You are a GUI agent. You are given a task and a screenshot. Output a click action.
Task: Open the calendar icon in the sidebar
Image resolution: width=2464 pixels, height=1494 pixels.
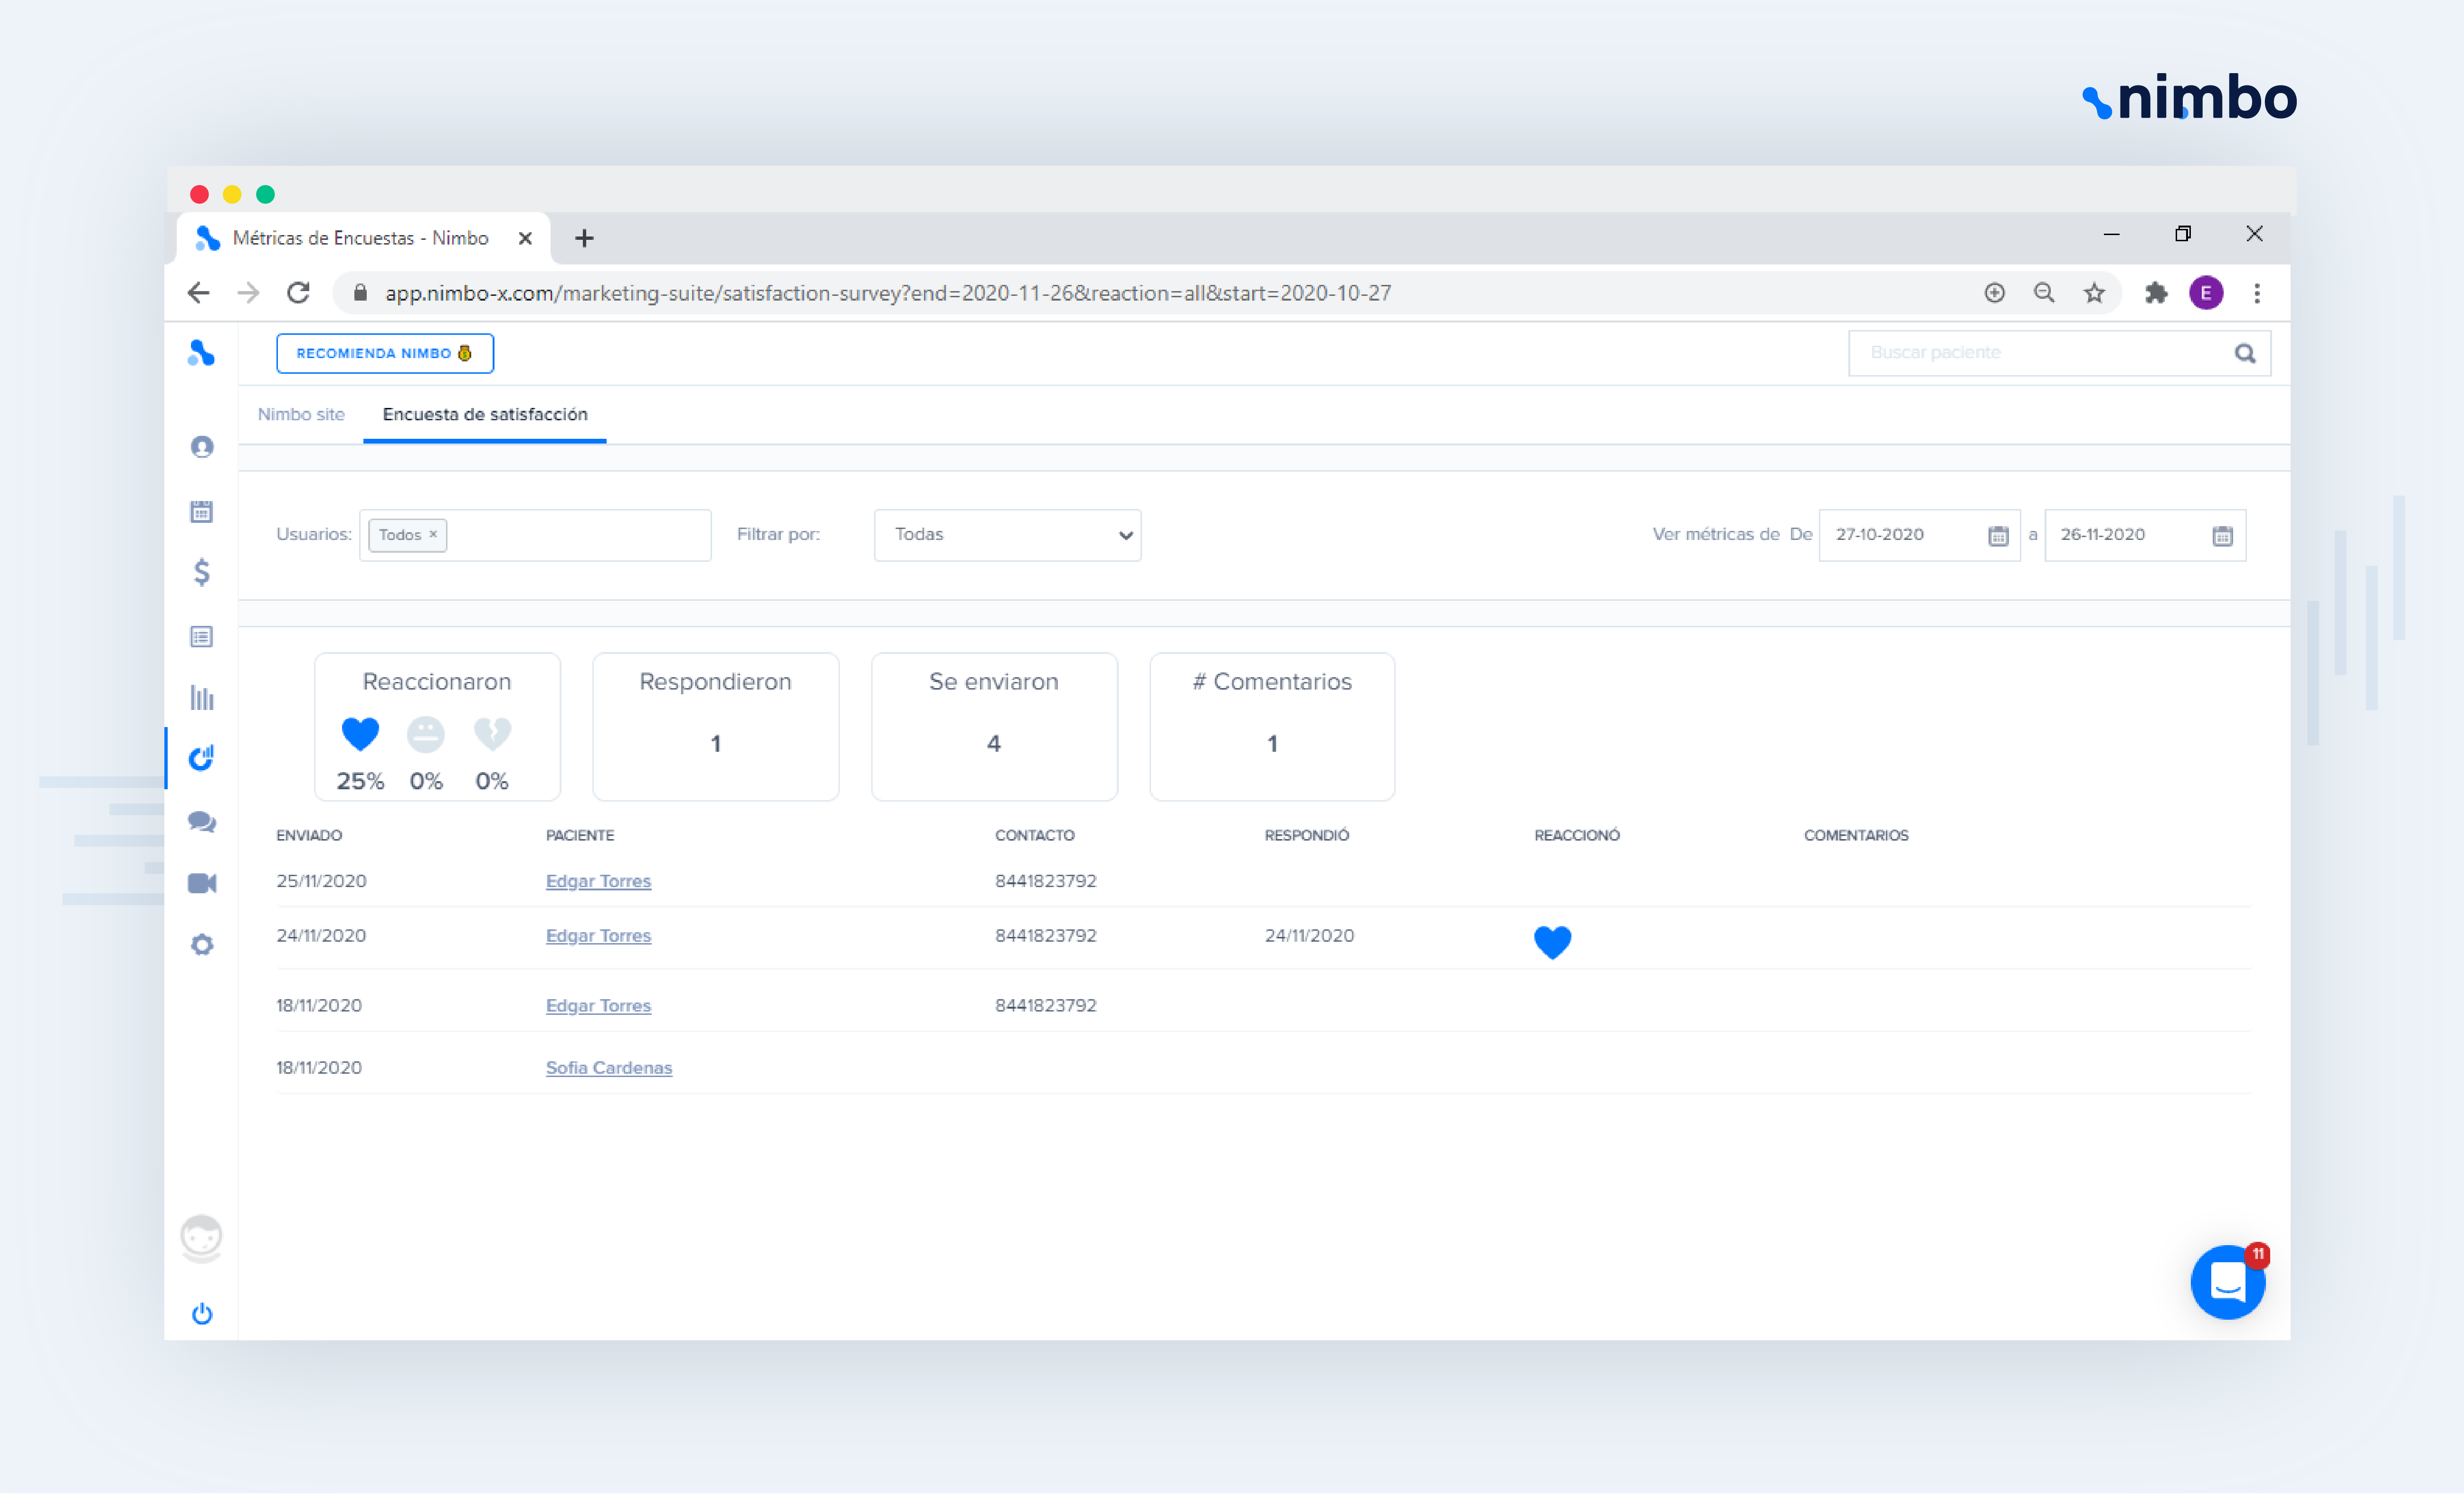[201, 512]
